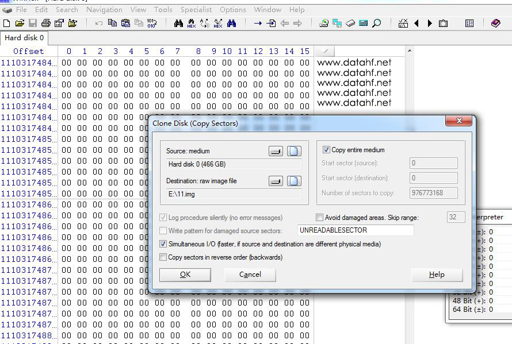Click the UNREADABLESECTOR pattern text field

click(x=355, y=230)
